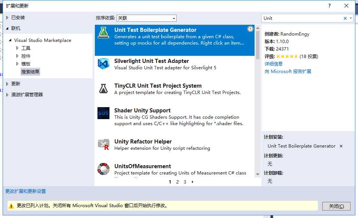Click the 下载 24371 text
The height and width of the screenshot is (218, 358).
tap(277, 49)
